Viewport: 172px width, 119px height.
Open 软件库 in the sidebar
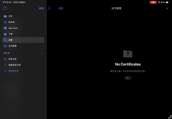[x=23, y=22]
